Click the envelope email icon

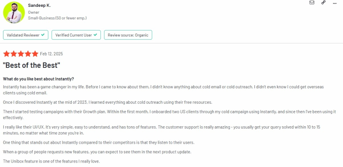click(312, 2)
